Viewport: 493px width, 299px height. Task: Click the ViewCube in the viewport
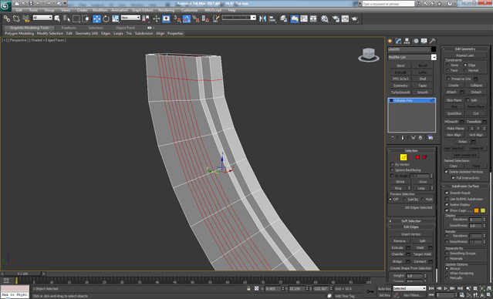click(369, 55)
